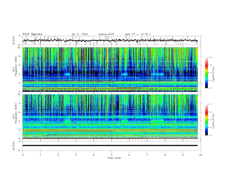Image resolution: width=226 pixels, height=174 pixels.
Task: Click the "start UT = 14:50:1" text
Action: click(138, 34)
